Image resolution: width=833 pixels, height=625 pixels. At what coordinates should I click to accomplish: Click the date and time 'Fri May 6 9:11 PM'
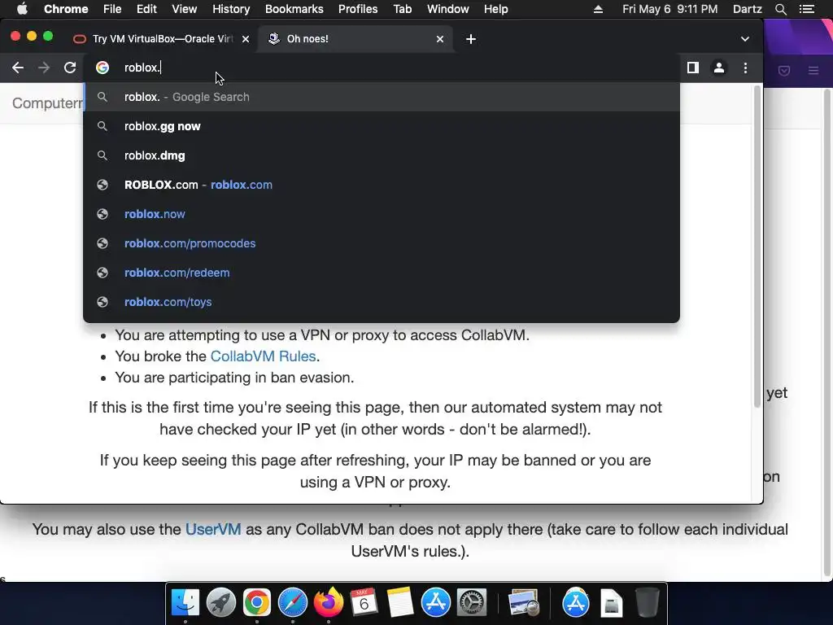tap(670, 9)
